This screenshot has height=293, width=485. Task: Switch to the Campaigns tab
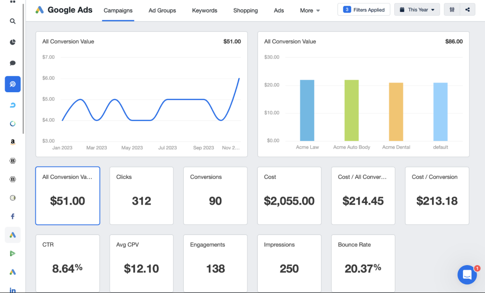[x=118, y=10]
